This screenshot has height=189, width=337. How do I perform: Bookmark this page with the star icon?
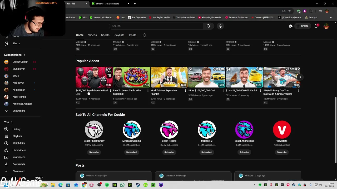click(x=290, y=11)
